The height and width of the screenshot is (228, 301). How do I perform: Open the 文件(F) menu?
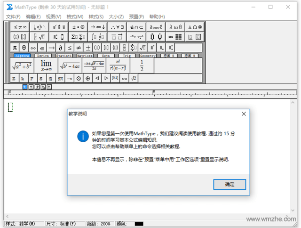coord(13,17)
